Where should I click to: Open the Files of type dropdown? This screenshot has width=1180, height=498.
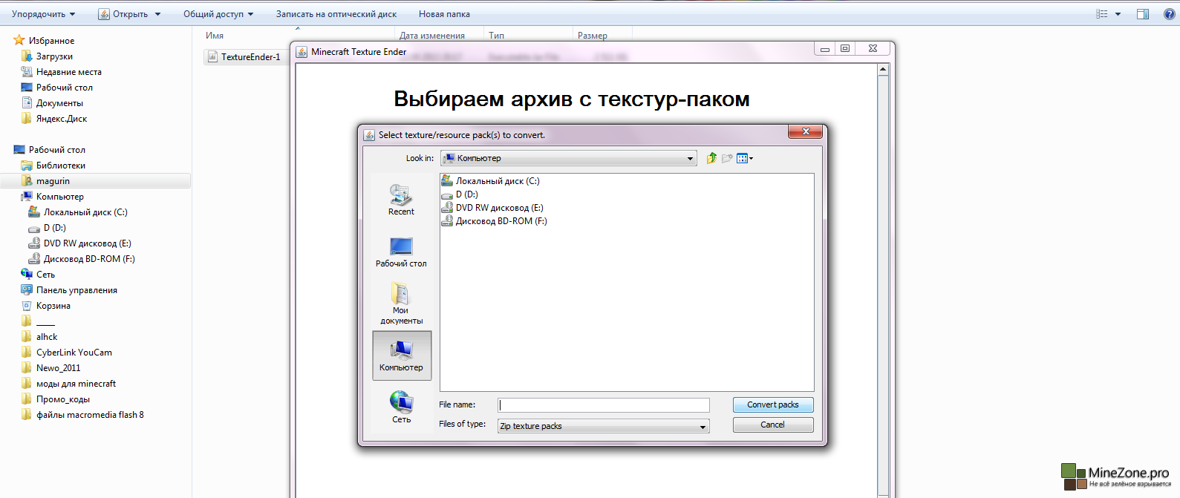(703, 427)
